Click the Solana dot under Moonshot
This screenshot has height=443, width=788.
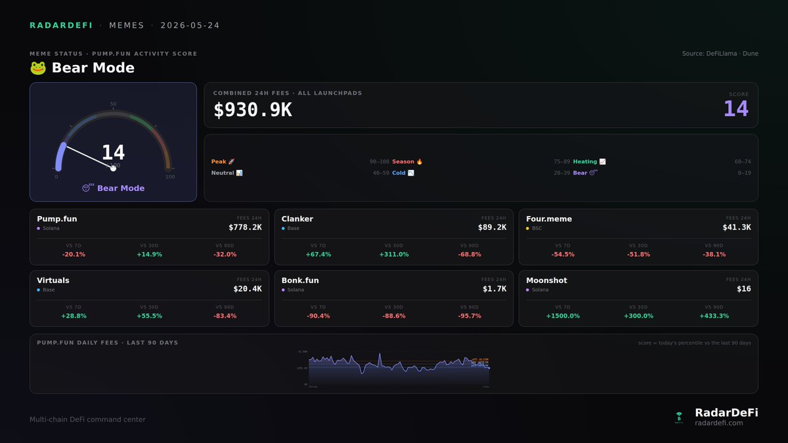527,289
